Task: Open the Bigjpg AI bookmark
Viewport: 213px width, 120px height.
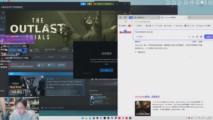Action: point(203,26)
